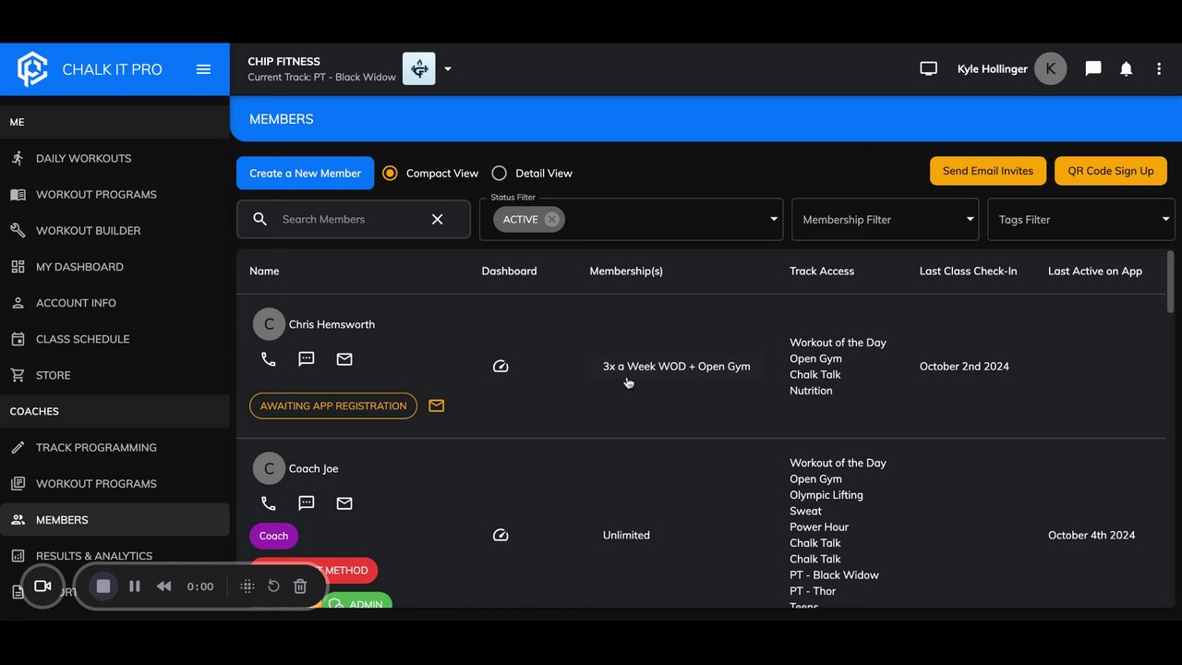This screenshot has height=665, width=1182.
Task: Stop the screen recording
Action: tap(103, 586)
